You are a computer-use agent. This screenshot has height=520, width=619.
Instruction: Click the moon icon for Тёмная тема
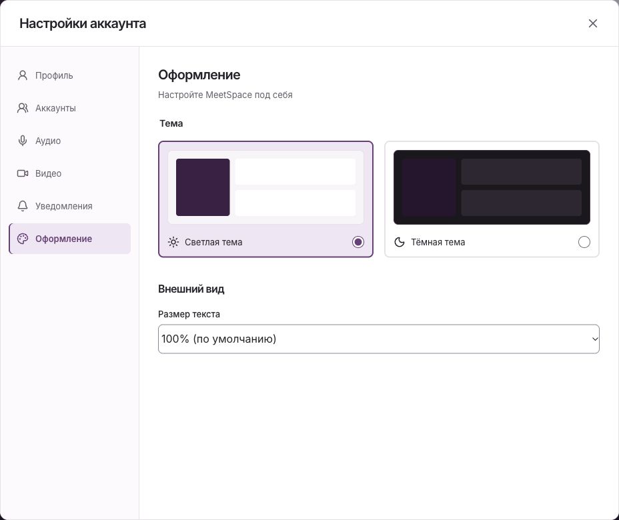(400, 242)
